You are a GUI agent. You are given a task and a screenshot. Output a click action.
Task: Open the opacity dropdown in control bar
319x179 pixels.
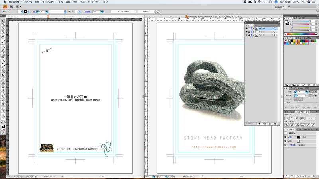coord(101,12)
